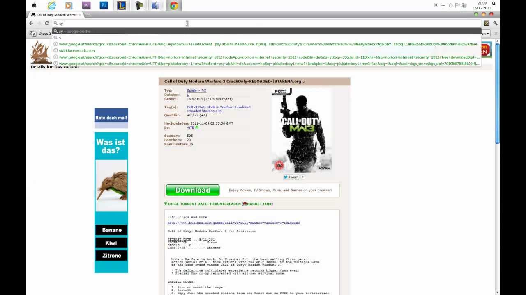Viewport: 526px width, 295px height.
Task: Open the Chrome wrench settings menu
Action: [495, 23]
